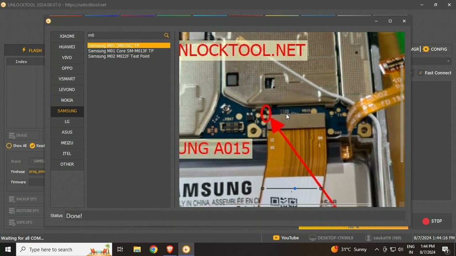Viewport: 456px width, 256px height.
Task: Click the orange UnlockTool icon in dialog title bar
Action: (48, 21)
